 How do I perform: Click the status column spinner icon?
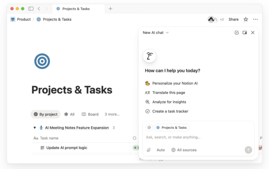[134, 138]
